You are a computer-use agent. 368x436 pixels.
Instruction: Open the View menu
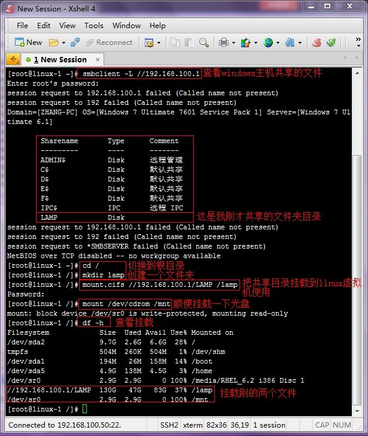pos(67,26)
